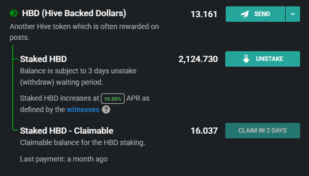Click the 10.00% APR badge

[113, 99]
